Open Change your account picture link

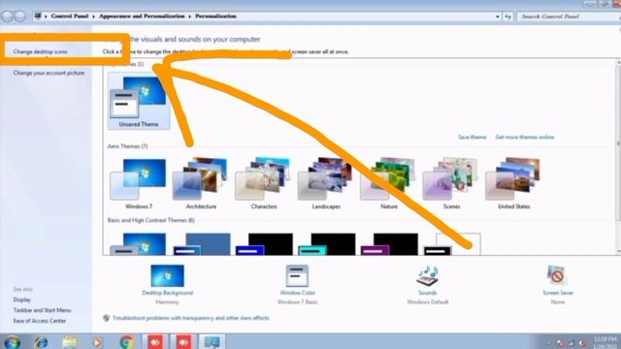[x=49, y=73]
